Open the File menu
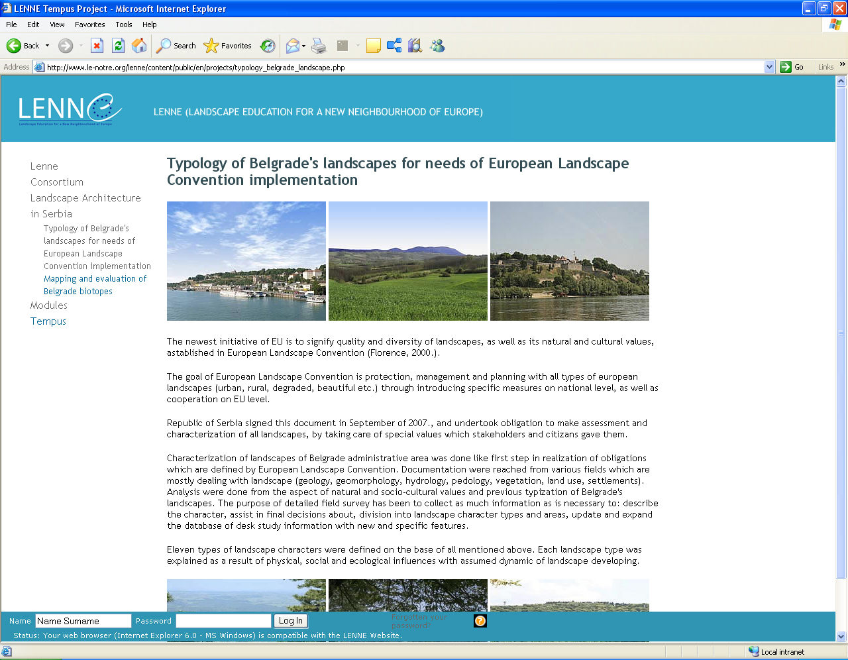This screenshot has height=660, width=848. coord(11,25)
